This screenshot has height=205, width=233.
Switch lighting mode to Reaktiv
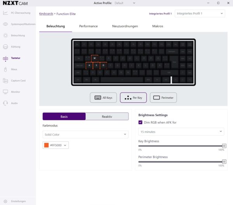pyautogui.click(x=107, y=117)
